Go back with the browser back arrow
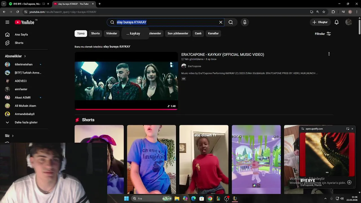361x203 pixels. pos(4,12)
